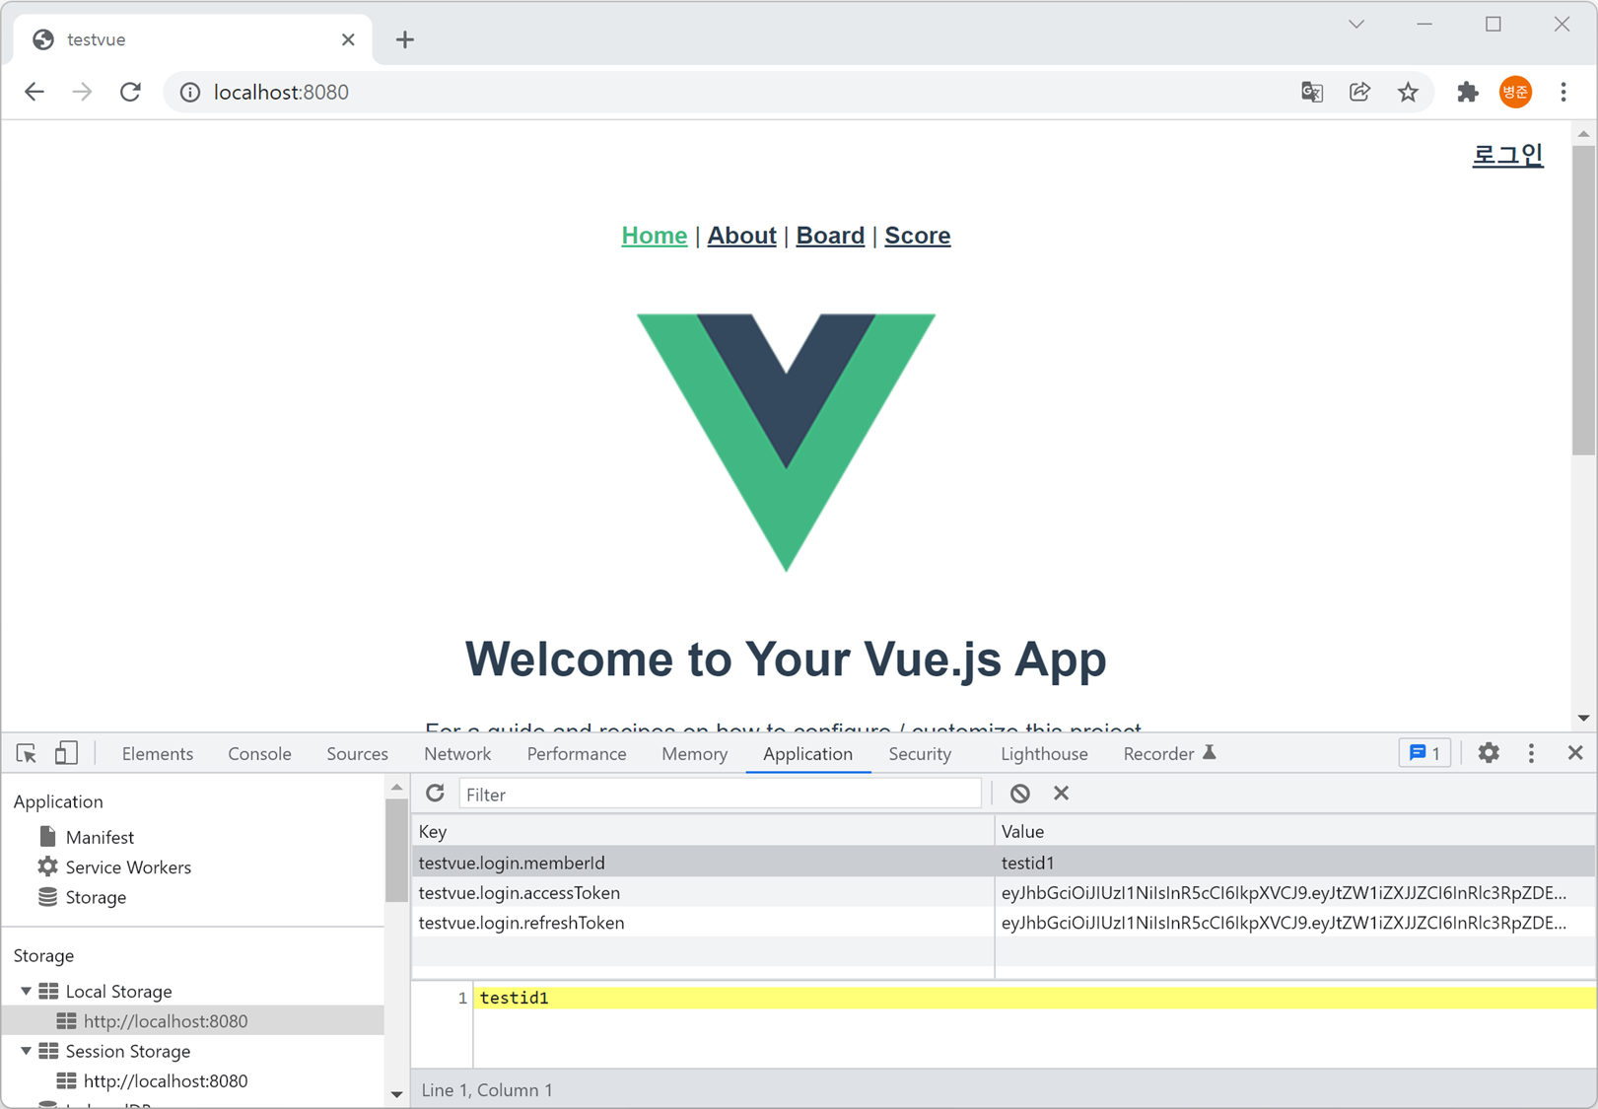Toggle the device toolbar in DevTools
This screenshot has height=1109, width=1598.
[66, 754]
